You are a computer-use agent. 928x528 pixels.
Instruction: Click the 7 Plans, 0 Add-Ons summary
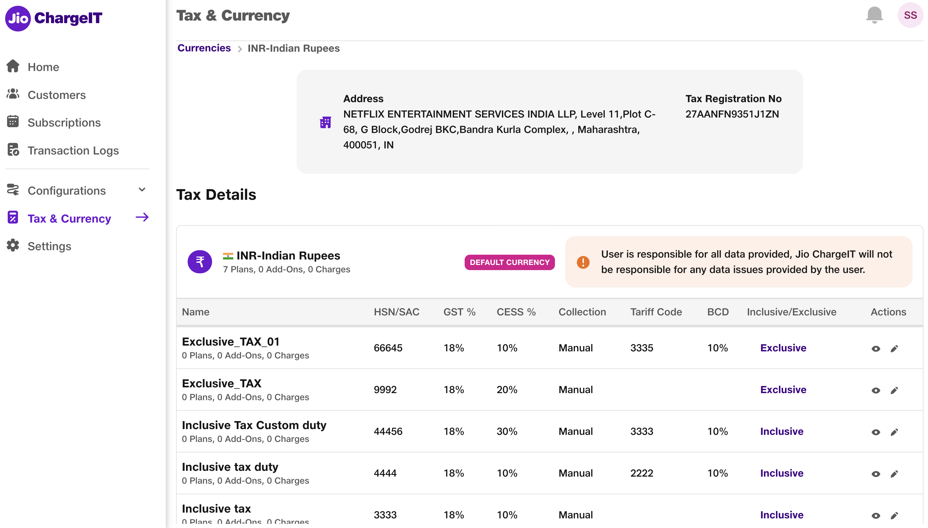click(x=286, y=269)
